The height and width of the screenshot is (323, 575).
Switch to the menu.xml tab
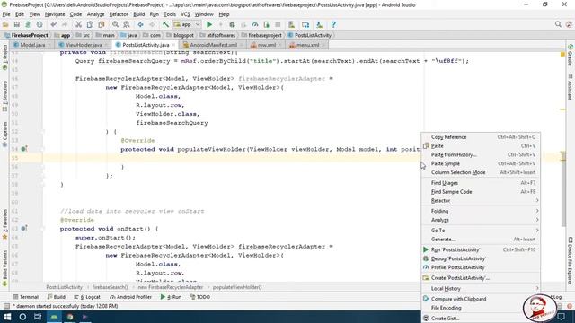pos(307,45)
